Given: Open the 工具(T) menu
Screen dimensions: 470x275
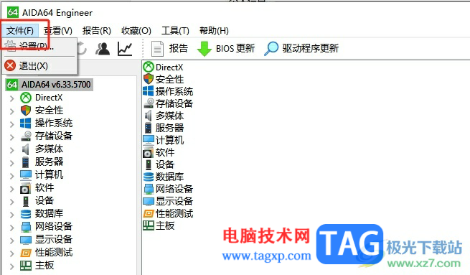Looking at the screenshot, I should tap(175, 31).
